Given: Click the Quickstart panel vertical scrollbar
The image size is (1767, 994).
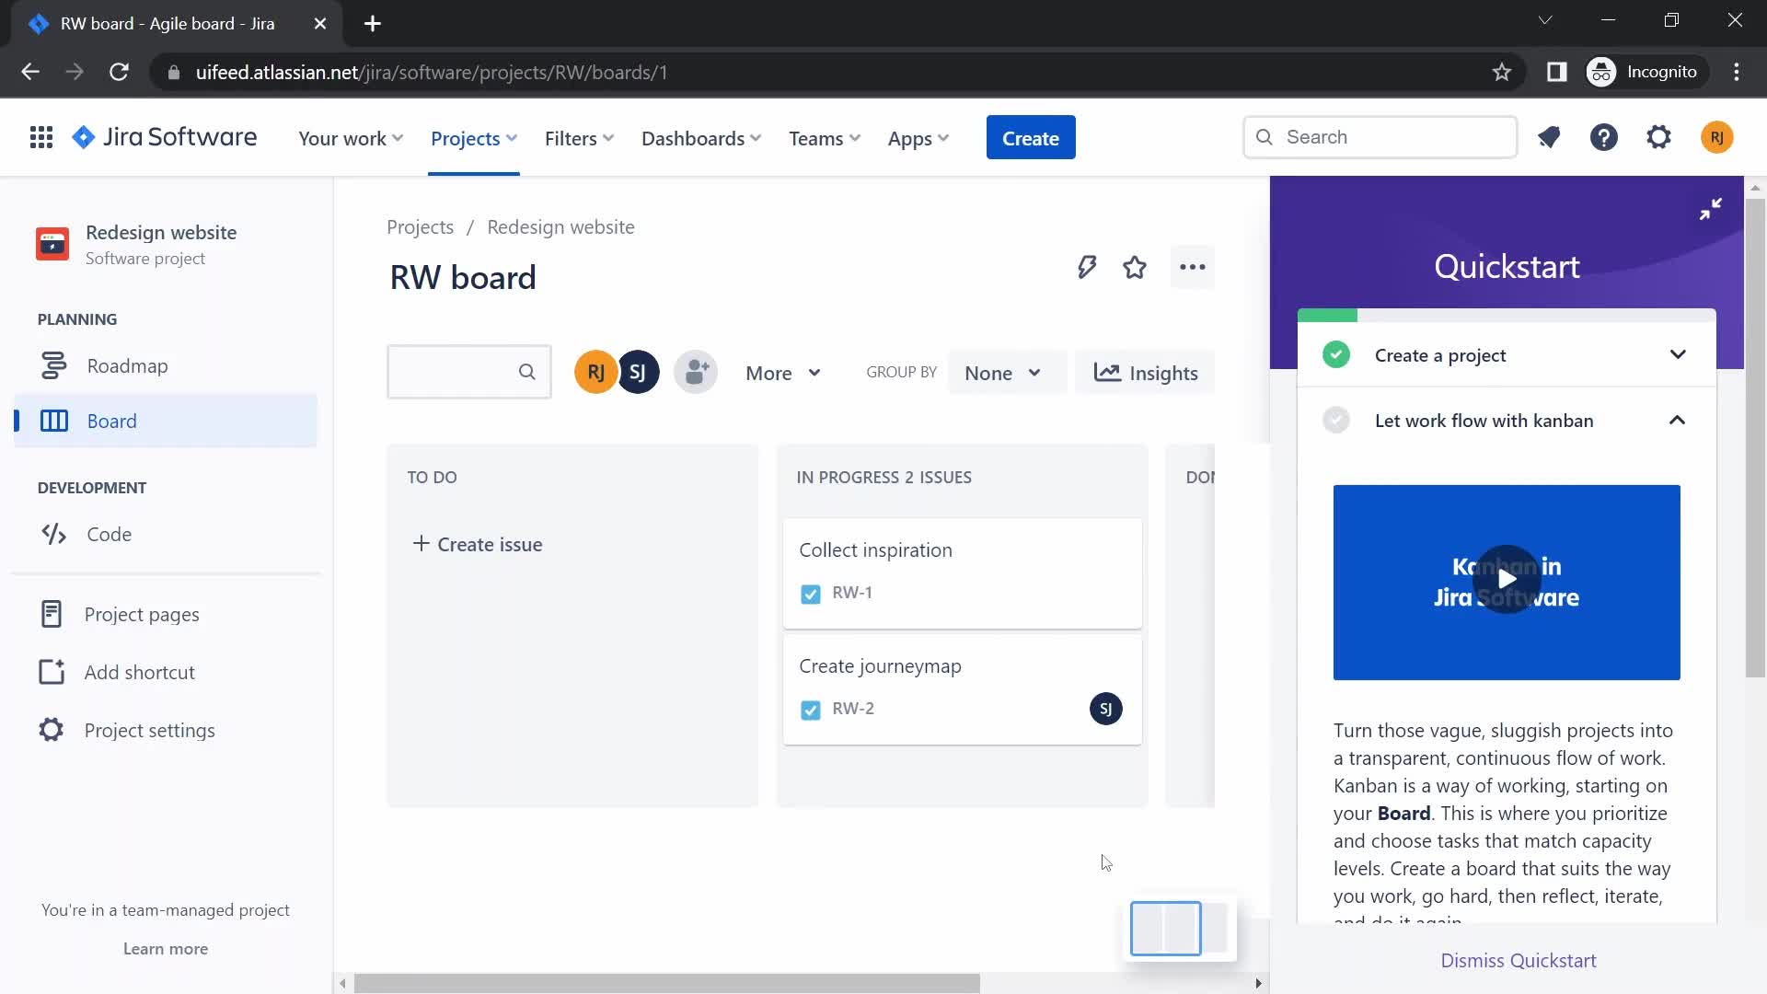Looking at the screenshot, I should [1755, 437].
